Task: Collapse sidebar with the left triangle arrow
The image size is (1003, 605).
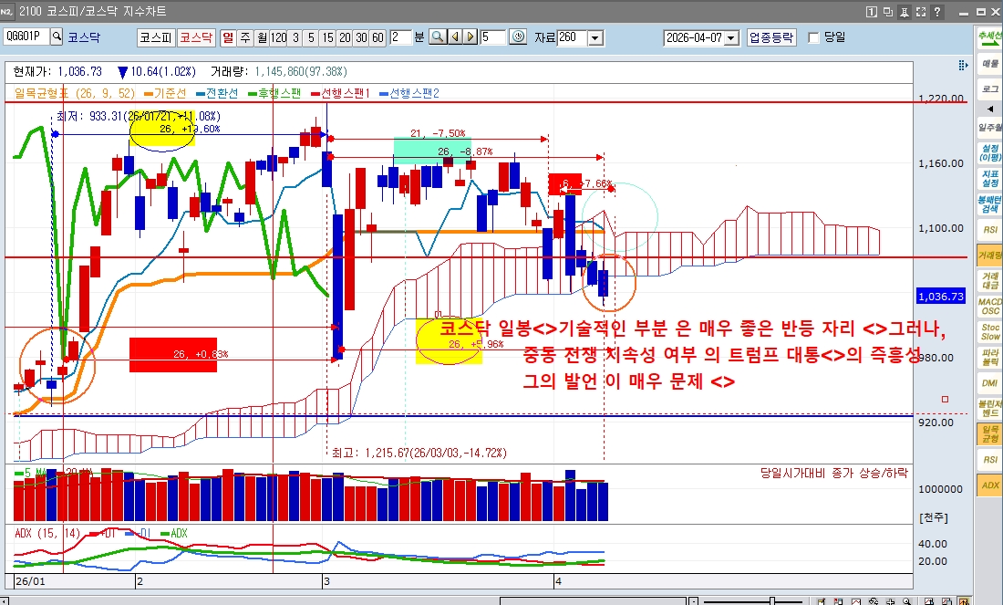Action: click(x=990, y=109)
